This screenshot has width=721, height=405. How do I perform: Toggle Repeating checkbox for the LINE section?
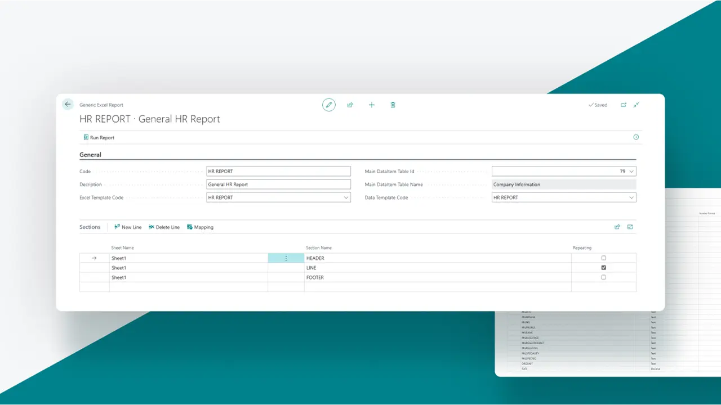click(603, 268)
